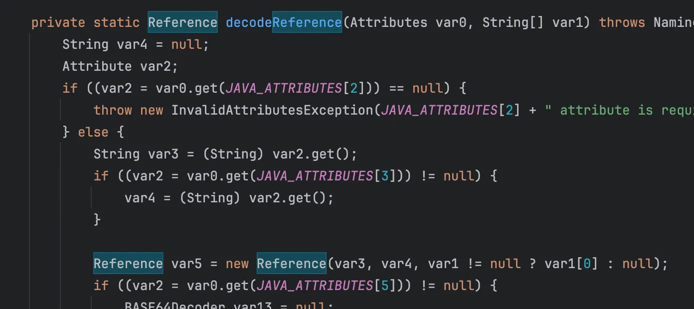
Task: Click JAVA_ATTRIBUTES in the == null condition
Action: (x=283, y=88)
